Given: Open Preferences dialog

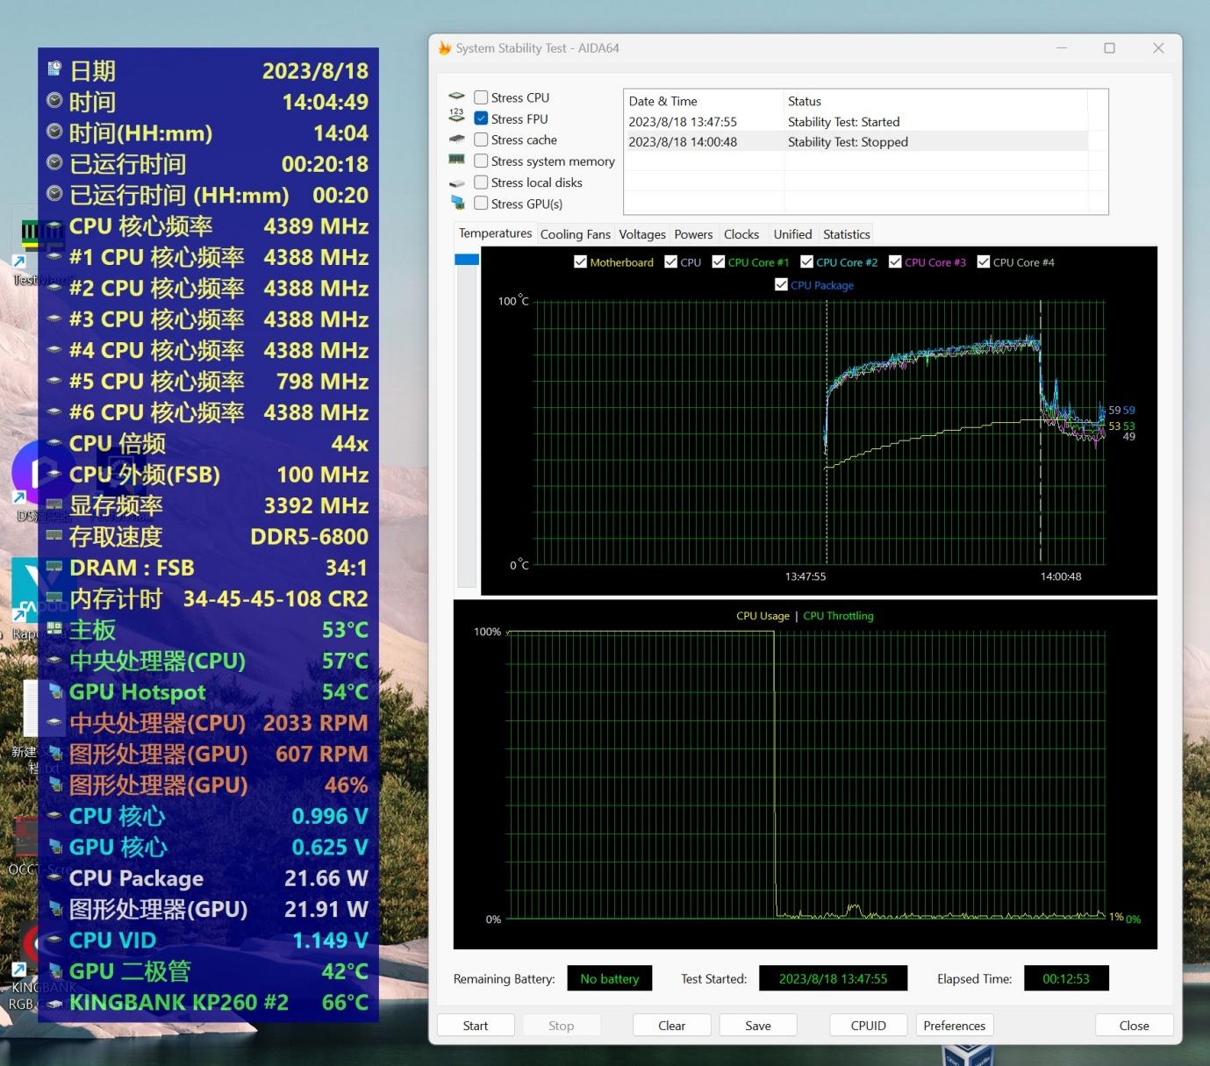Looking at the screenshot, I should tap(955, 1026).
